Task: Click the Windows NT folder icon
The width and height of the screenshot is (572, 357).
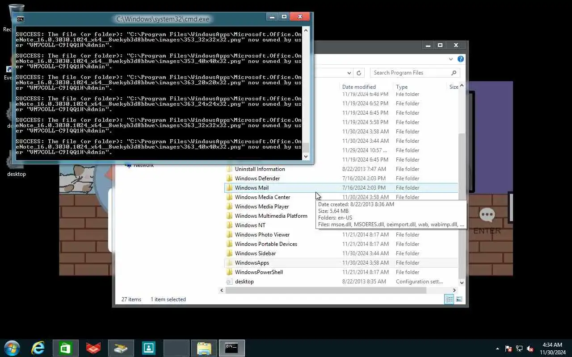Action: point(229,225)
